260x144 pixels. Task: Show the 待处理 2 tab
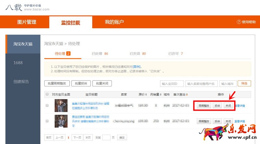[x=63, y=53]
